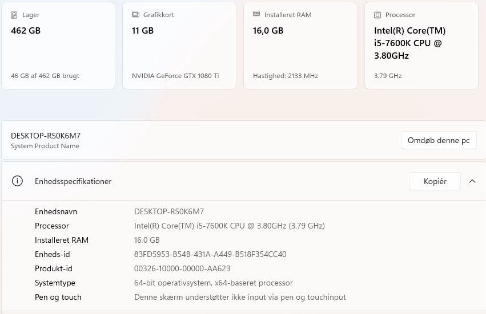Viewport: 486px width, 314px height.
Task: Select the Produkt-id value 00326-10000-00000-AA623
Action: pos(182,268)
